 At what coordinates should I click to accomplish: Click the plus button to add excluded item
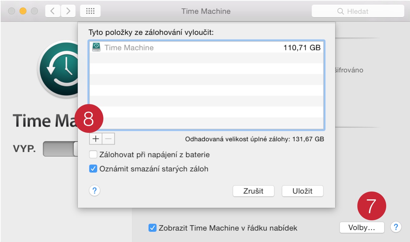96,139
